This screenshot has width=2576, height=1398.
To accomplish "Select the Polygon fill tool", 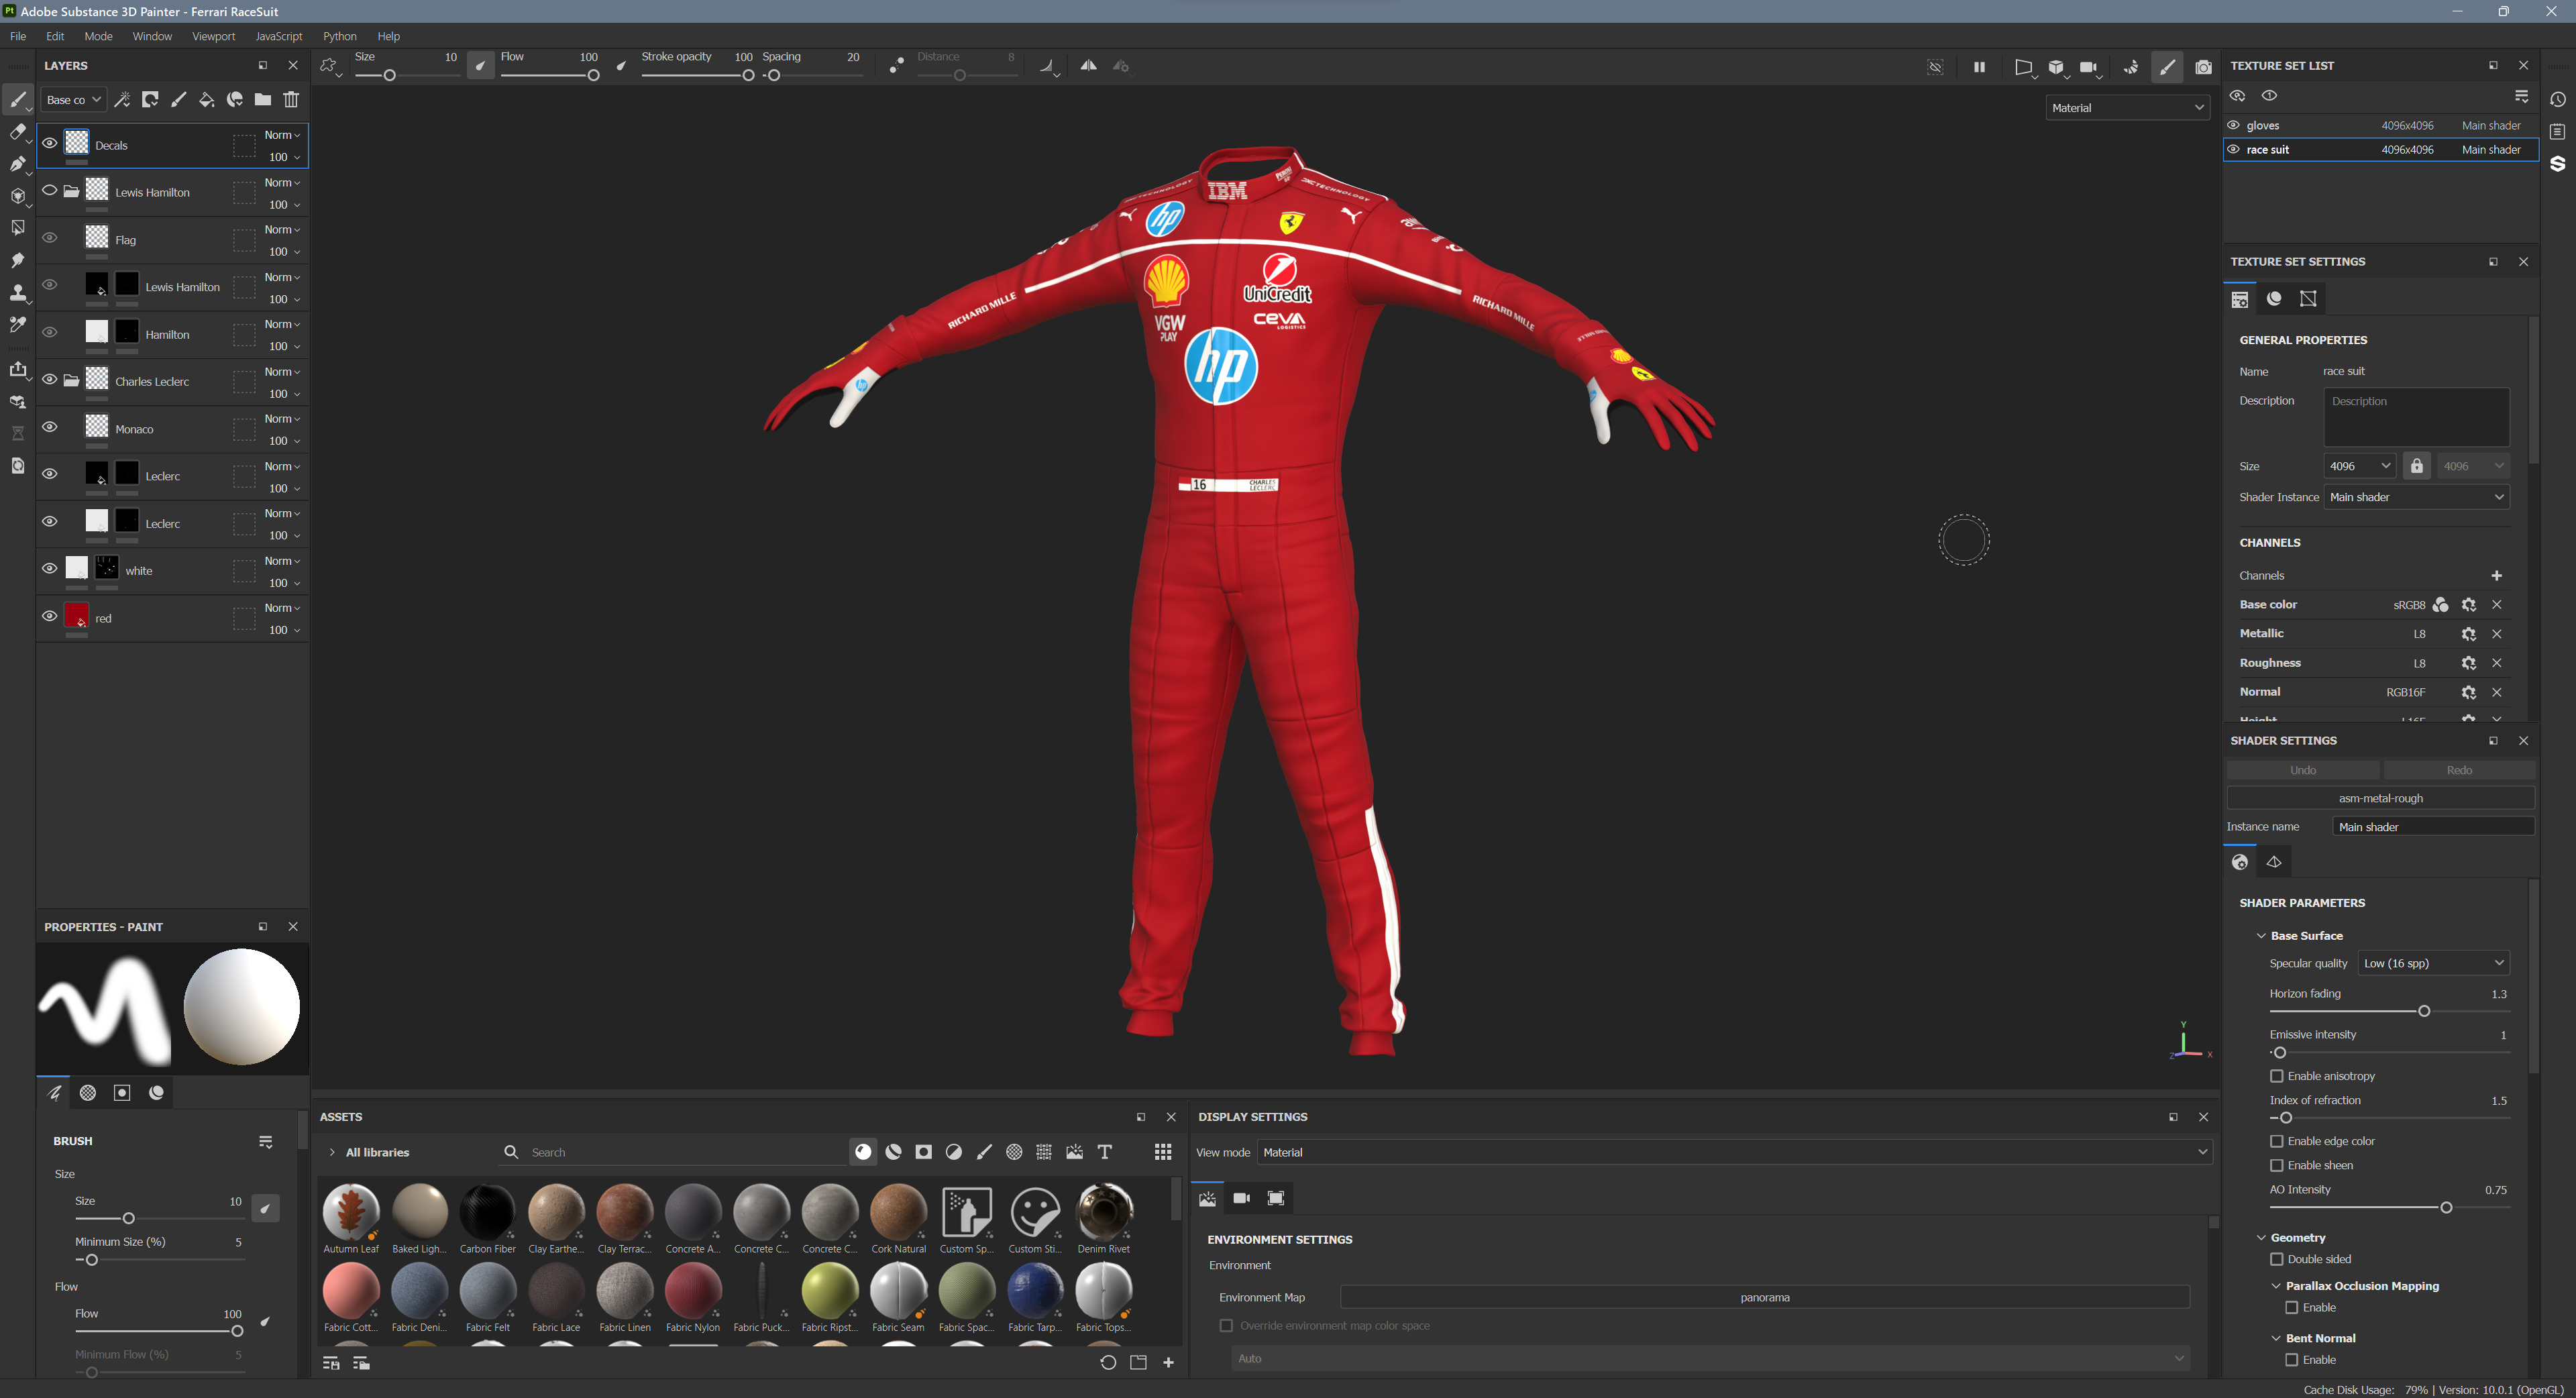I will [x=18, y=228].
